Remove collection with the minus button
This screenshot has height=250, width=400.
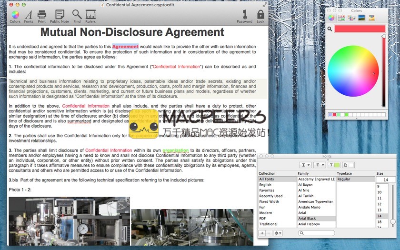pyautogui.click(x=269, y=233)
